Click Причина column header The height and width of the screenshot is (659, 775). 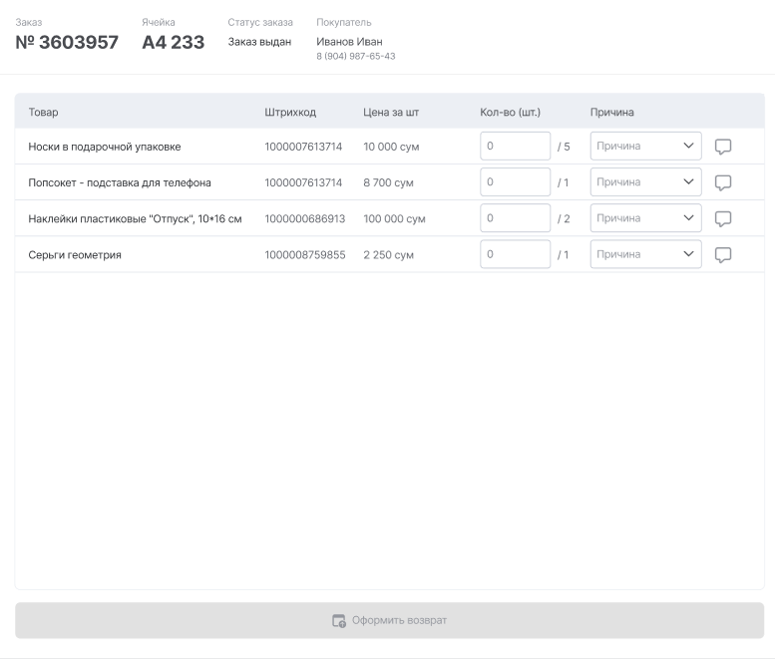coord(611,112)
